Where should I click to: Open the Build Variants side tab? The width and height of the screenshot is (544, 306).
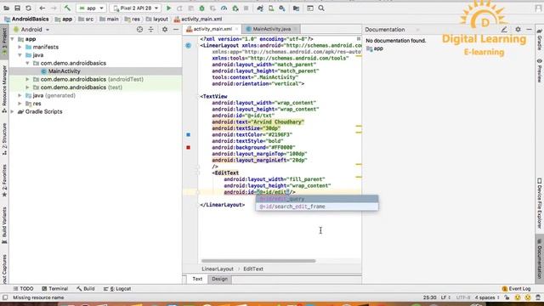point(4,225)
